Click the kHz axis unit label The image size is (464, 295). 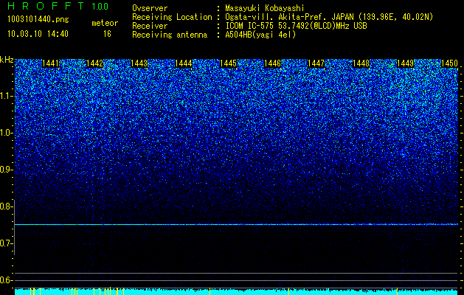tap(7, 60)
